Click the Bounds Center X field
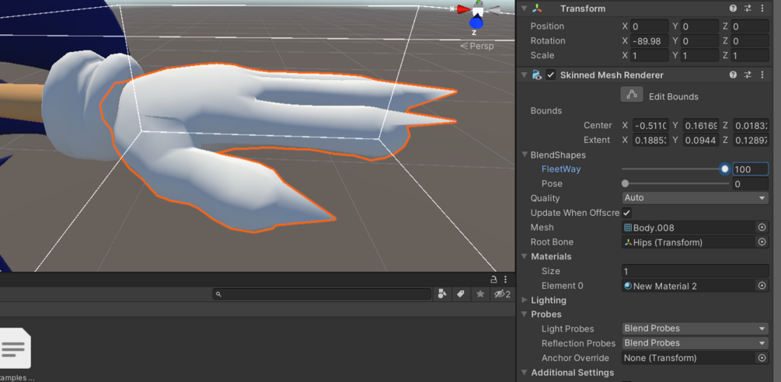The width and height of the screenshot is (781, 382). pos(650,125)
